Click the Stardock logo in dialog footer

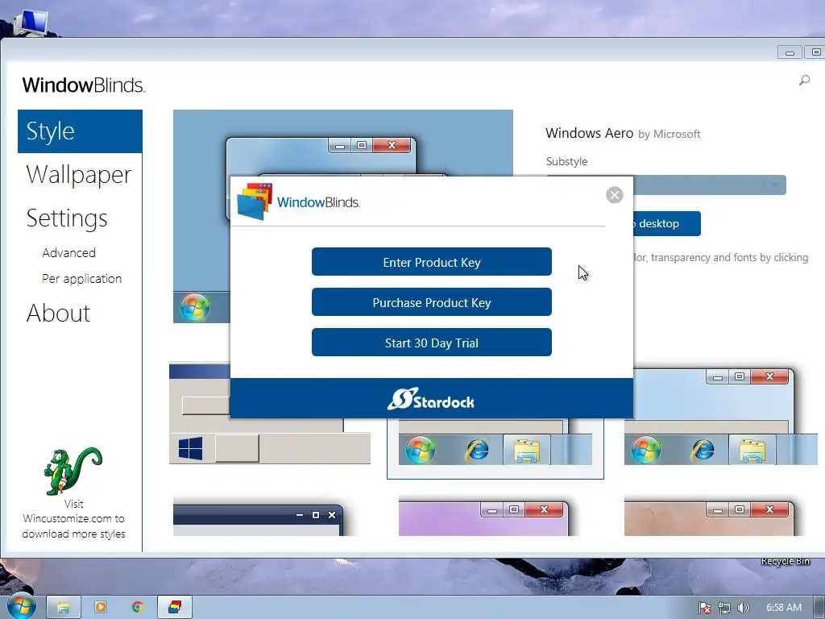431,399
